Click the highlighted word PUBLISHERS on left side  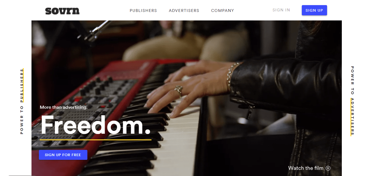(22, 85)
